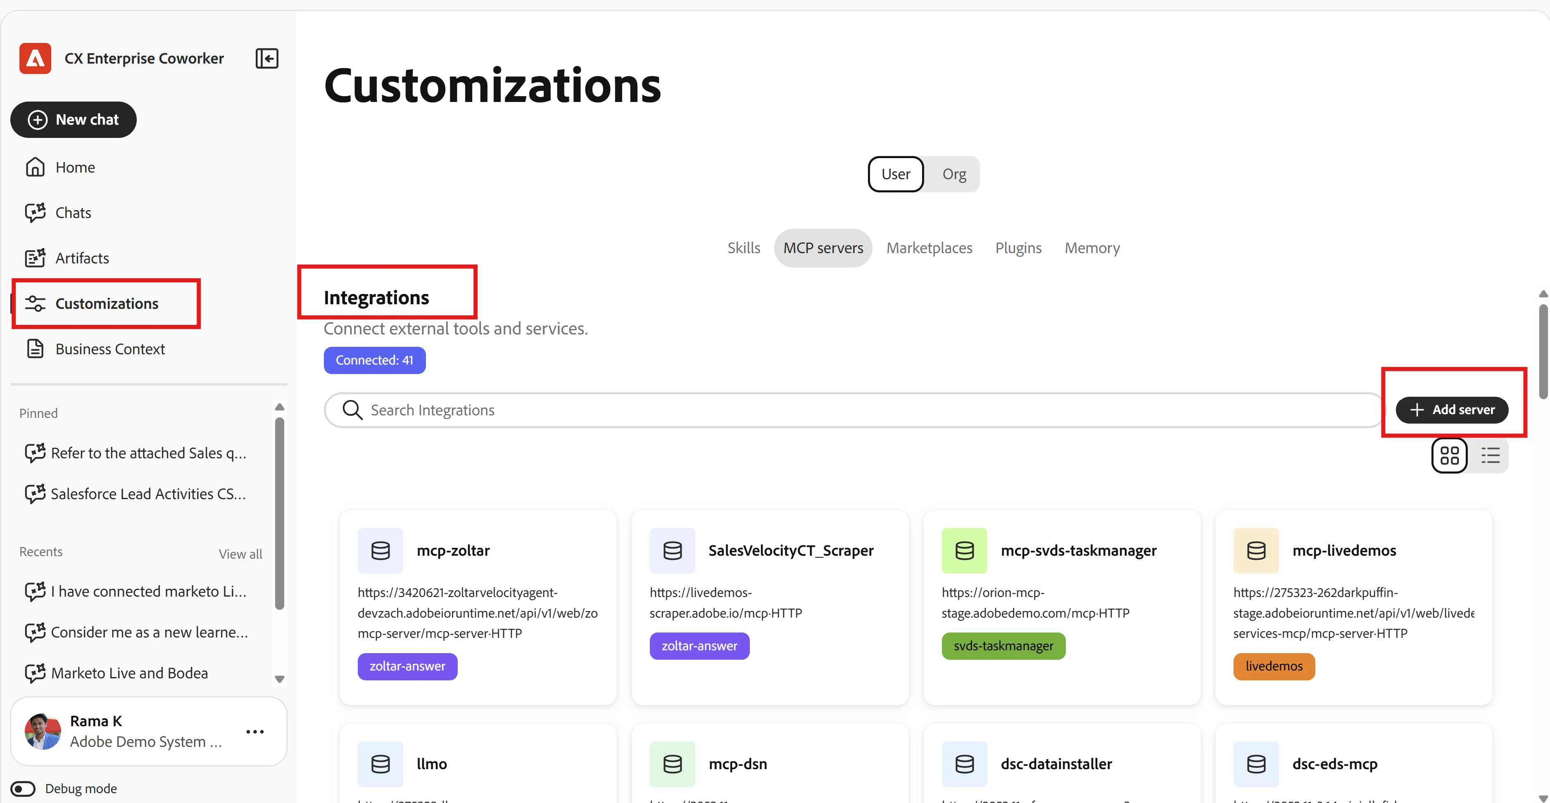1550x803 pixels.
Task: Open recent chat 'Consider me as a new learne...'
Action: pyautogui.click(x=137, y=632)
